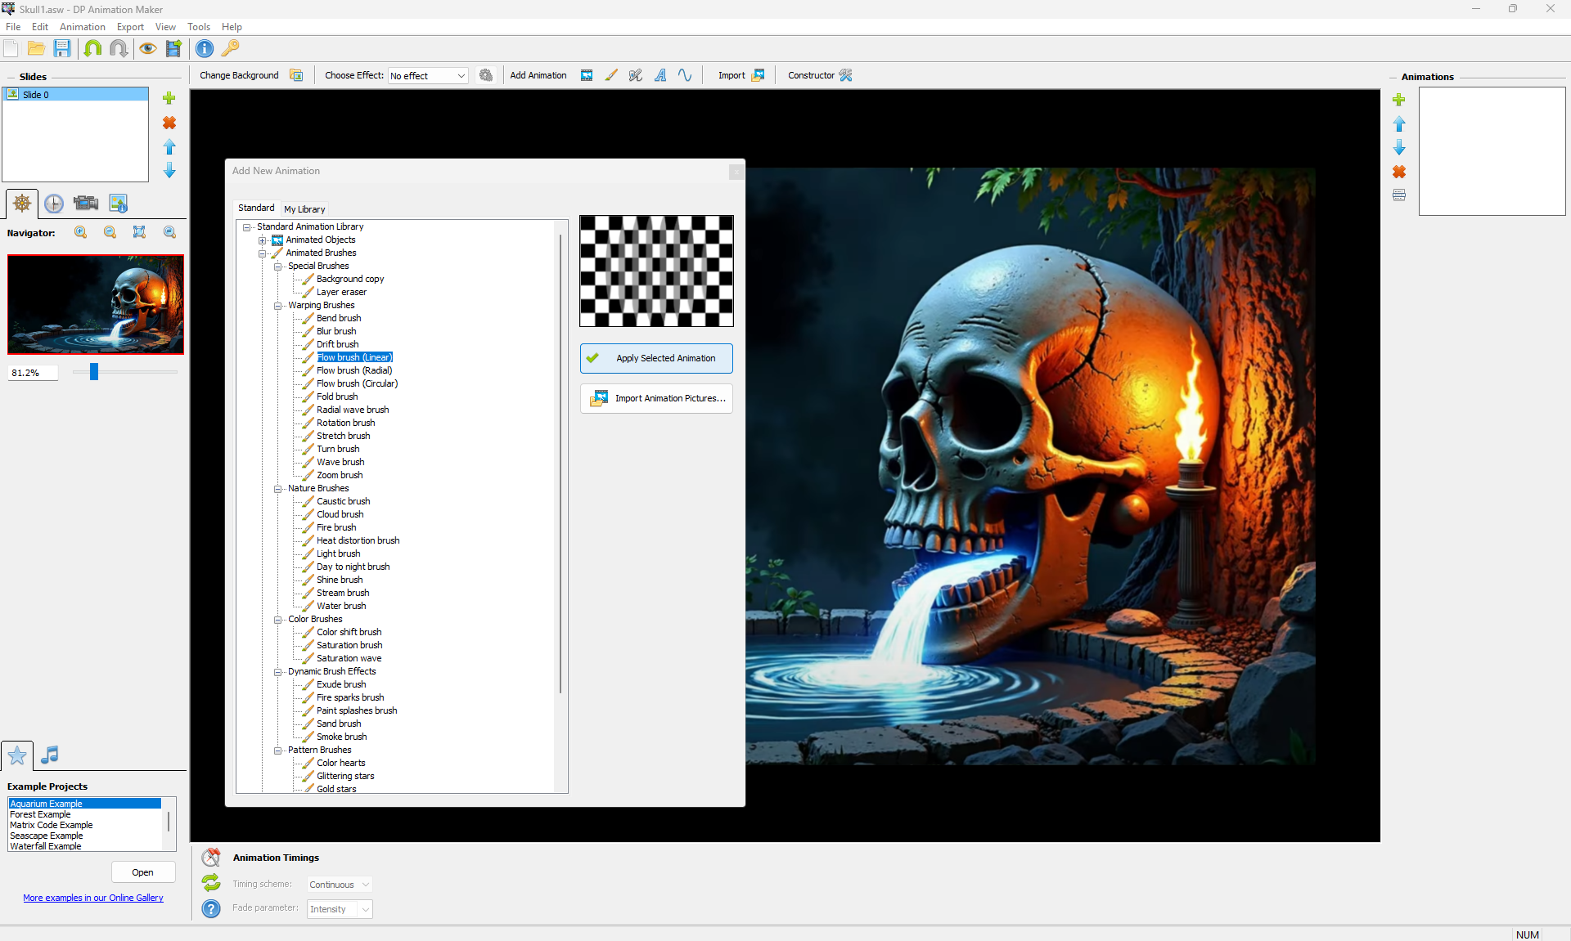Open the Timing scheme Continuous dropdown
The image size is (1571, 941).
[340, 885]
